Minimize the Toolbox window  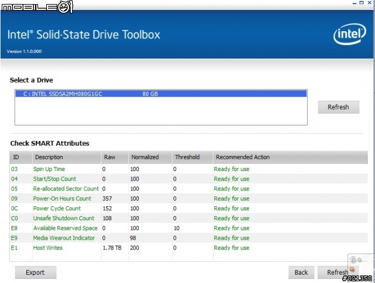[354, 3]
